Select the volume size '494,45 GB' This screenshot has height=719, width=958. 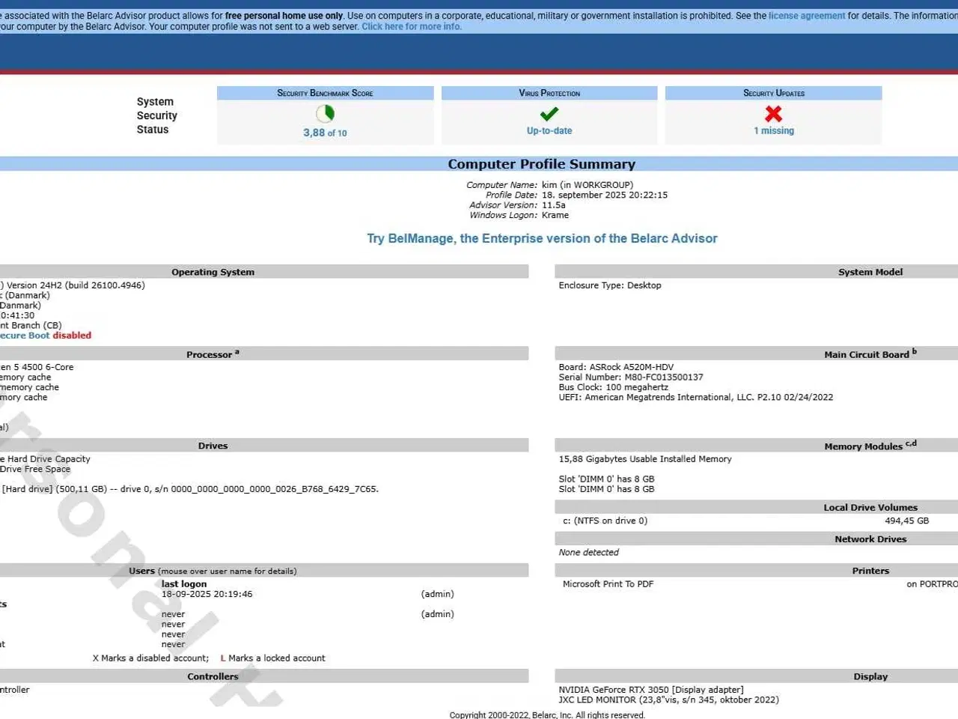(907, 521)
